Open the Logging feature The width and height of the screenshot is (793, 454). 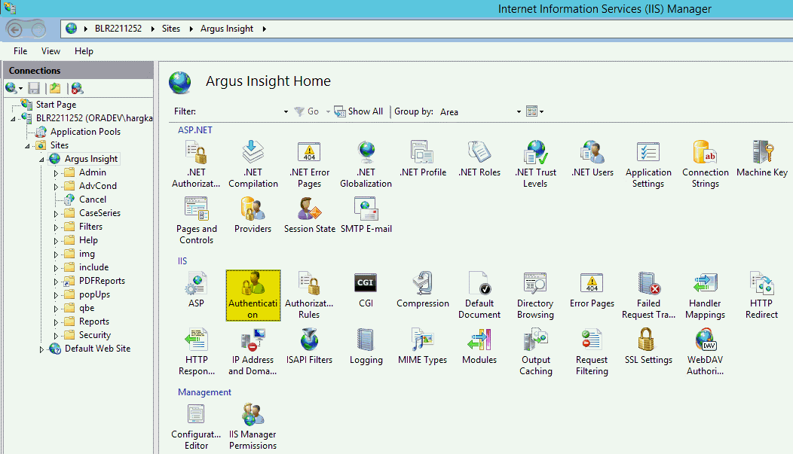(366, 346)
